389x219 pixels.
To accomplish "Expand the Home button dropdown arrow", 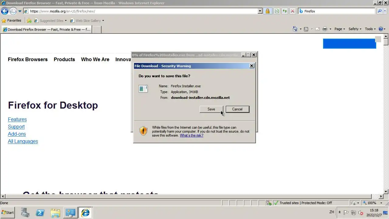I will pos(301,29).
